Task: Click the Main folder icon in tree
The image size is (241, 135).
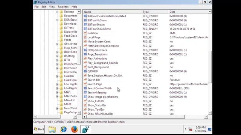Action: [x=61, y=92]
